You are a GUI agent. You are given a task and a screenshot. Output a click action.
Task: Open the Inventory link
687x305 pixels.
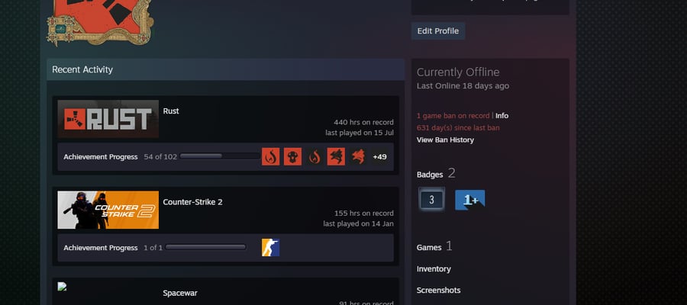pyautogui.click(x=434, y=269)
